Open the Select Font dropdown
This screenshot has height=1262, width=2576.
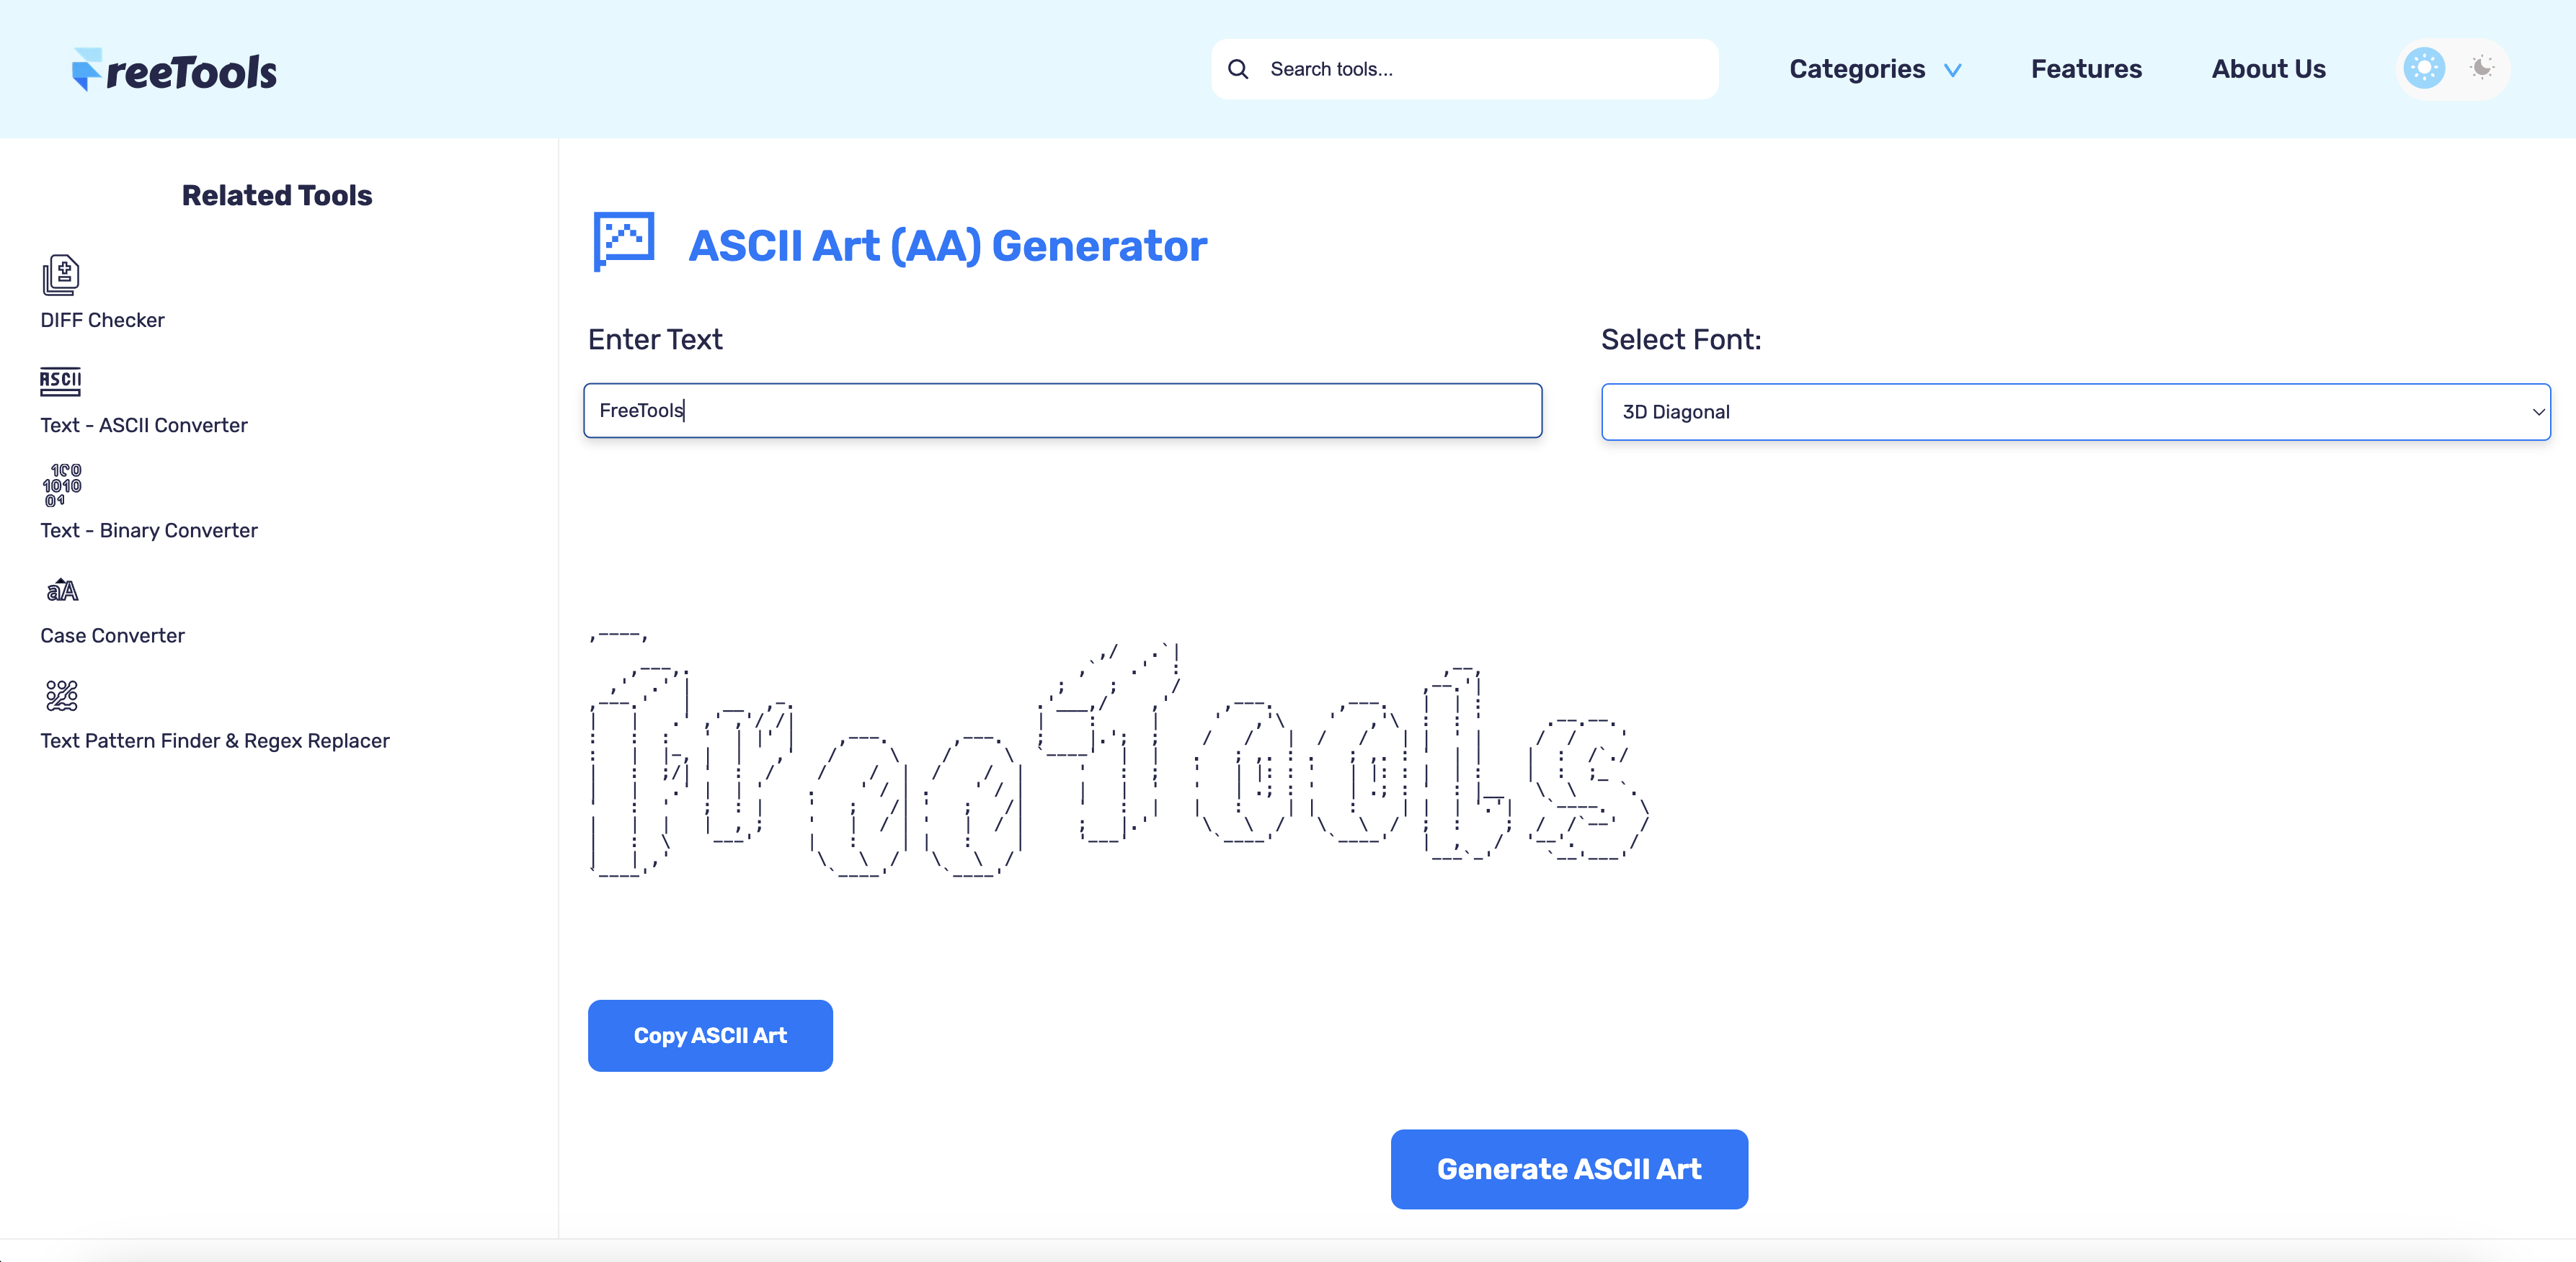click(2077, 411)
